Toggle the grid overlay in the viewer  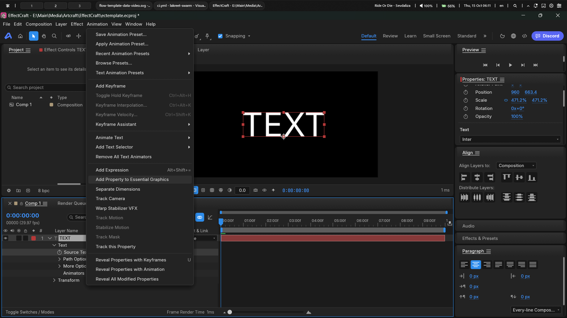pyautogui.click(x=212, y=190)
